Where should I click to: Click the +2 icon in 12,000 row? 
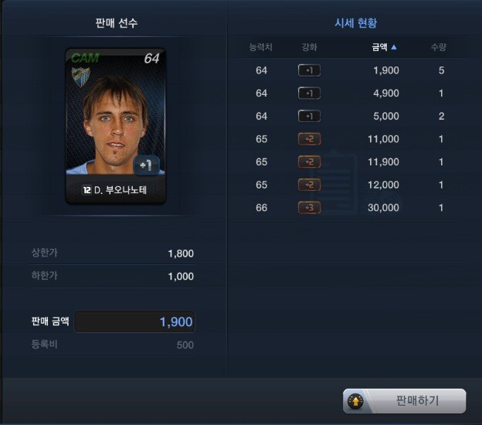(309, 185)
